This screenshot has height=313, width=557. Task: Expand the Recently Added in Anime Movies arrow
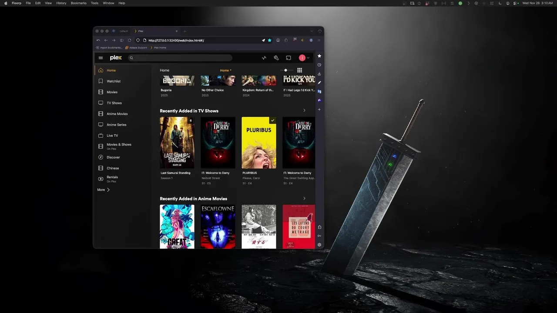304,198
